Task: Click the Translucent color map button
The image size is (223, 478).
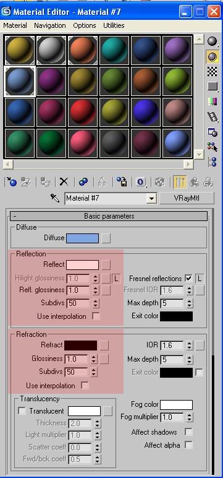Action: point(107,411)
